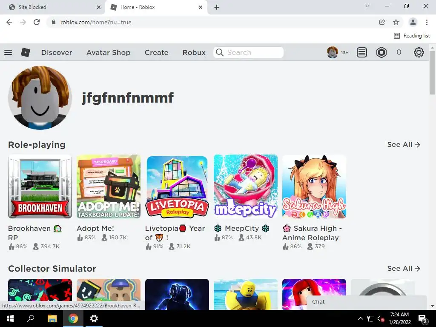Open the notifications stream icon
Image resolution: width=436 pixels, height=327 pixels.
[362, 52]
